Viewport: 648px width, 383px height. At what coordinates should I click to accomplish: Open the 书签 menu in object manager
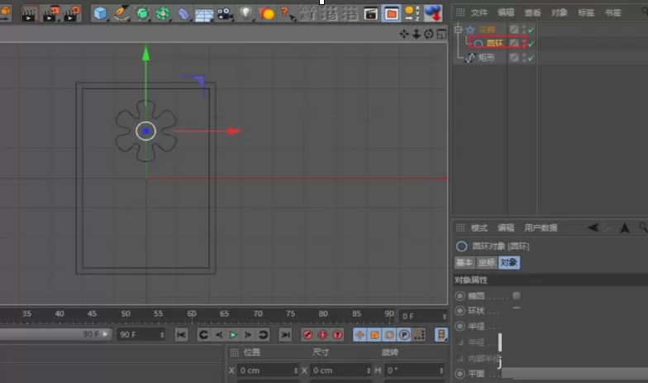point(613,13)
